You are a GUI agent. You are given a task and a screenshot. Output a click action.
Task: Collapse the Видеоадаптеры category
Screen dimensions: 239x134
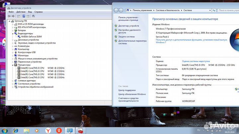click(13, 33)
